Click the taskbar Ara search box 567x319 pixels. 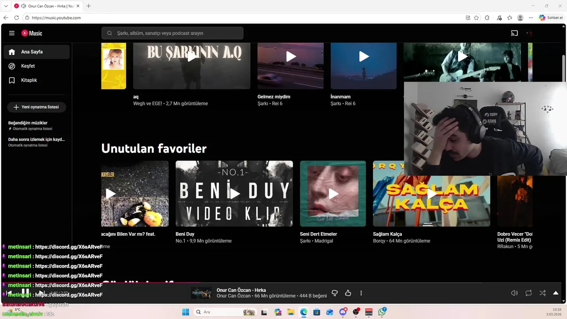click(225, 312)
